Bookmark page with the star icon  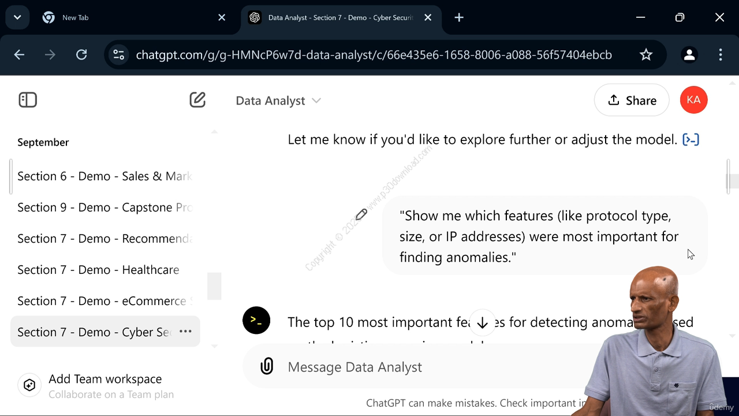point(646,54)
